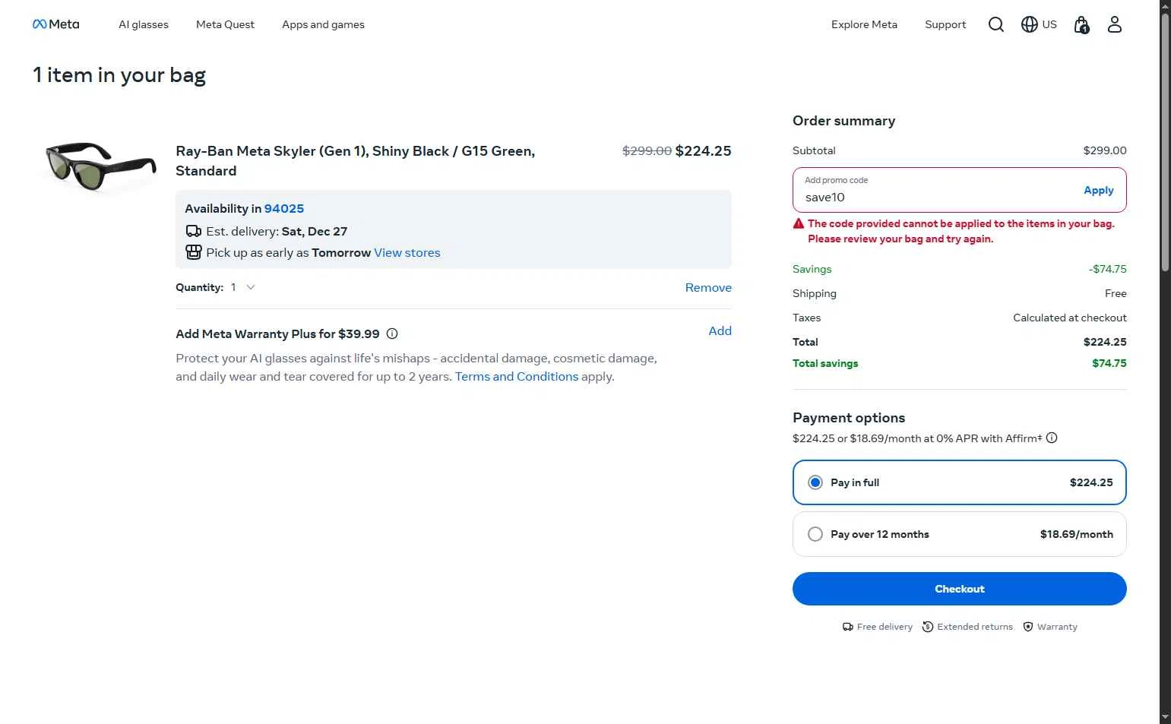The width and height of the screenshot is (1171, 724).
Task: Select Pay over 12 months option
Action: pos(815,534)
